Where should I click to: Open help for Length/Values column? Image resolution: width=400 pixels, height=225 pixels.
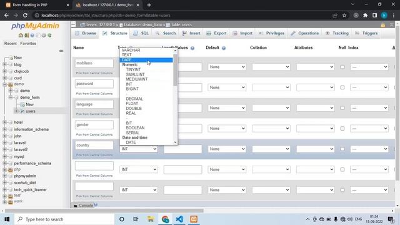[192, 48]
